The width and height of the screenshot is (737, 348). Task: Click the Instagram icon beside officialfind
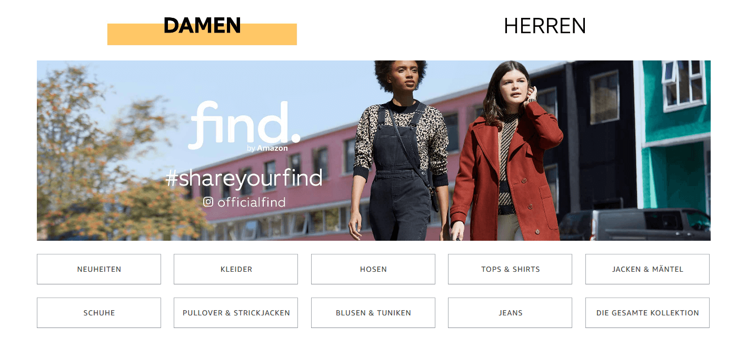(208, 202)
